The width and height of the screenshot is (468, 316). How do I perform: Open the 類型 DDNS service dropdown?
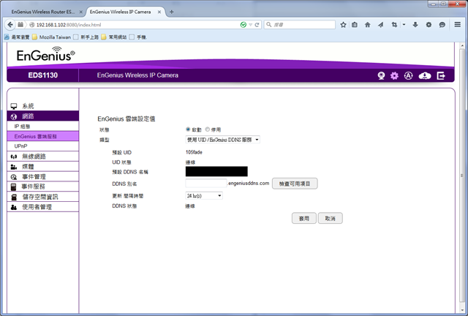click(222, 140)
